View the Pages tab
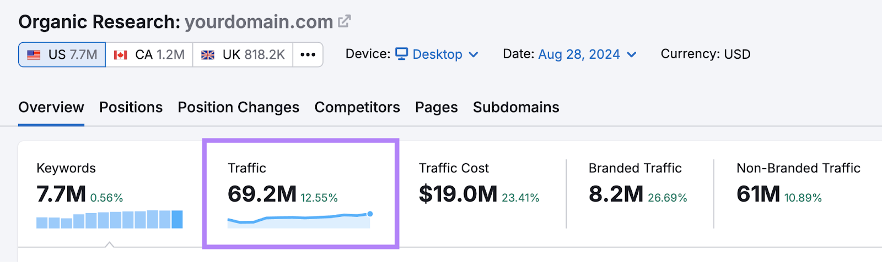Image resolution: width=882 pixels, height=262 pixels. tap(436, 107)
